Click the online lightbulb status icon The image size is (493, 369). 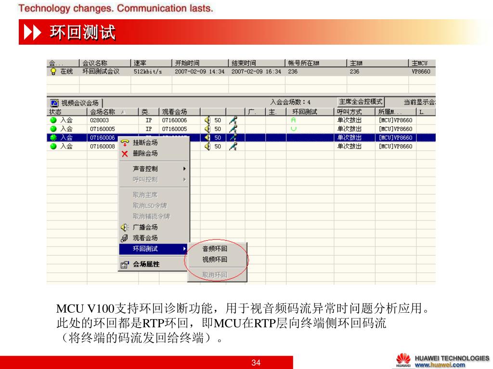pyautogui.click(x=53, y=72)
